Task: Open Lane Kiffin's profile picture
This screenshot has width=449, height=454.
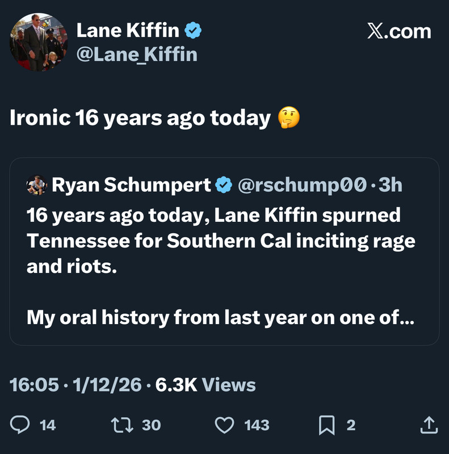Action: coord(39,42)
